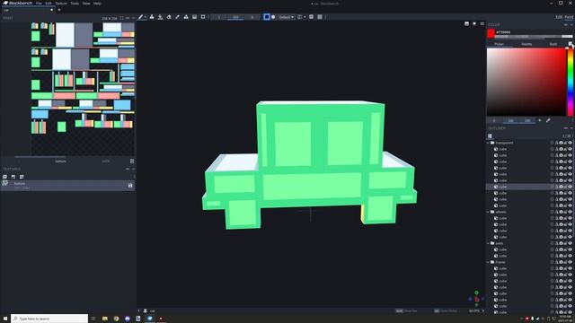Click the Append Elements icon in Textures panel

[22, 177]
